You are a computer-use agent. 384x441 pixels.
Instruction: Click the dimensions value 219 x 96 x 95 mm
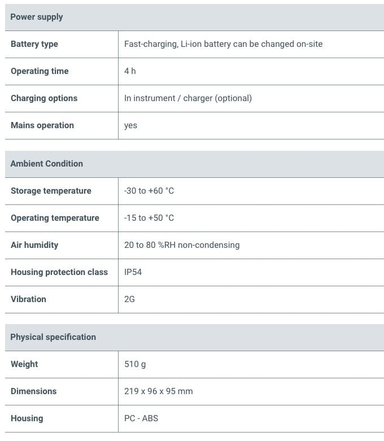click(158, 391)
